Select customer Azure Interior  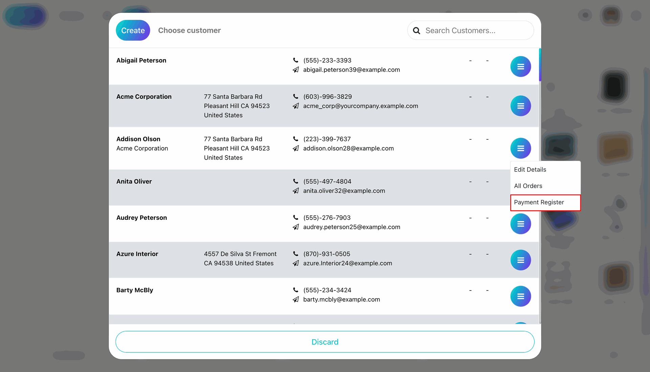[137, 254]
